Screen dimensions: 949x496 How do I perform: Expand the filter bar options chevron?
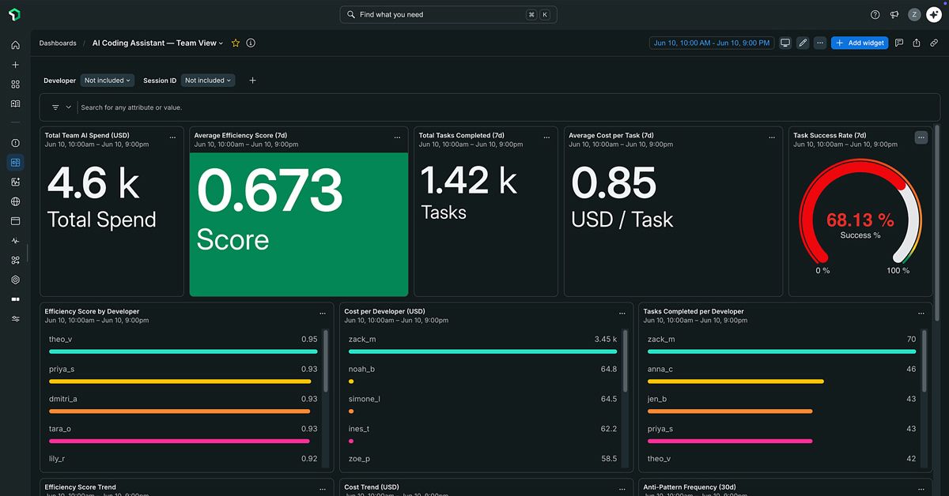point(69,107)
